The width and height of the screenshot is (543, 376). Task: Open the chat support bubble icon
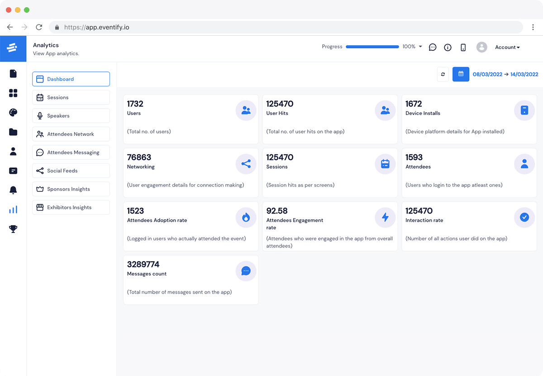coord(432,47)
